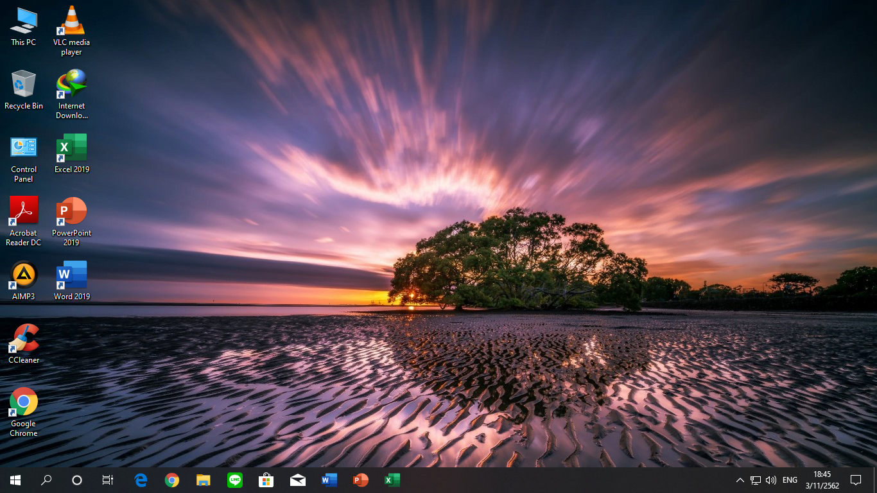
Task: Select the This PC desktop icon
Action: coord(24,27)
